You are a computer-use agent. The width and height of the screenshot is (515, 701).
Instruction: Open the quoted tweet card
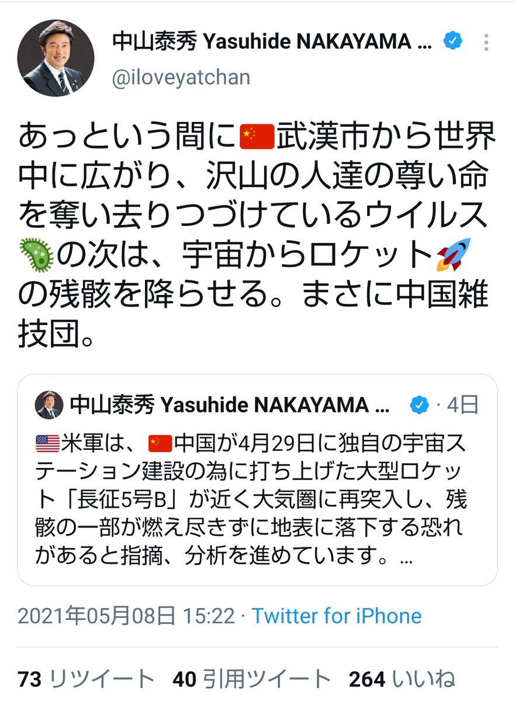coord(257,480)
